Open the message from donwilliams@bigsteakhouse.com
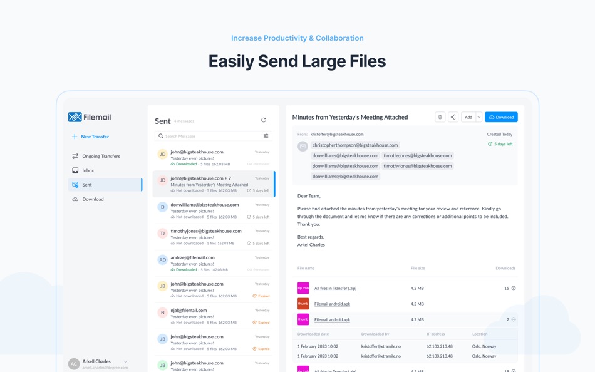 click(x=214, y=210)
